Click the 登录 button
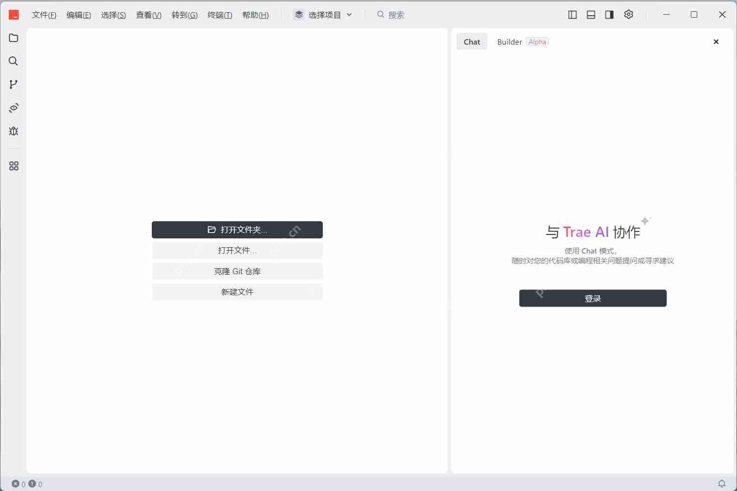Image resolution: width=737 pixels, height=491 pixels. (592, 298)
